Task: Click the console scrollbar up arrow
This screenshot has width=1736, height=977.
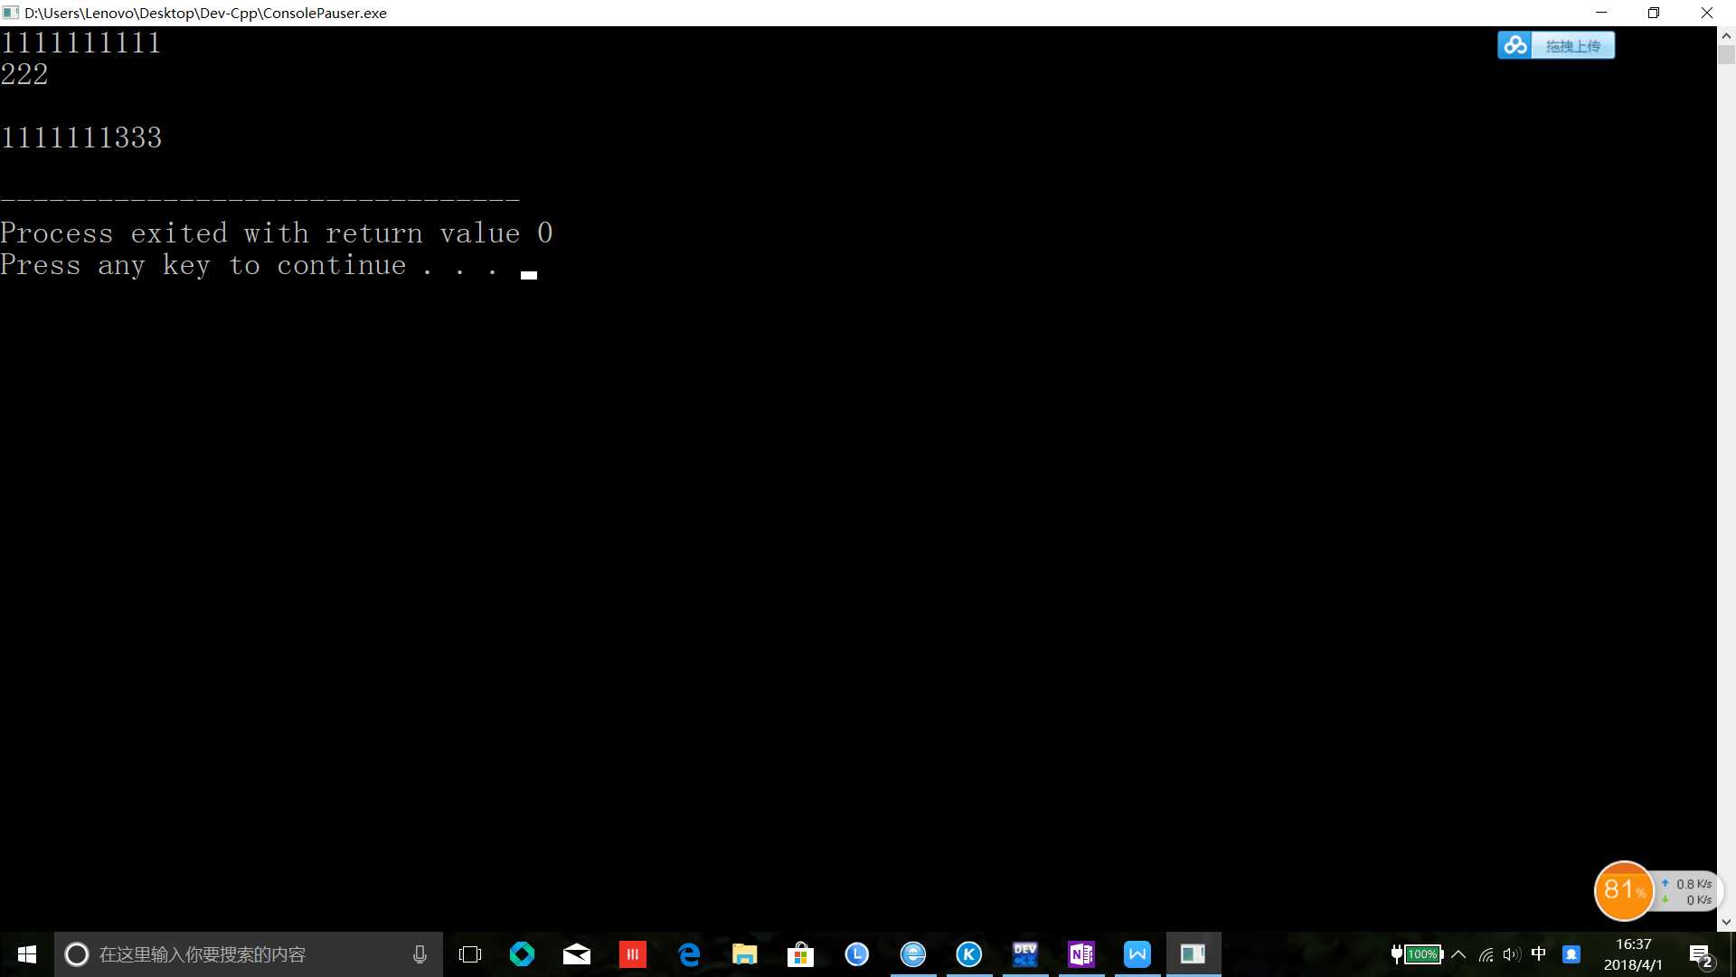Action: [1726, 36]
